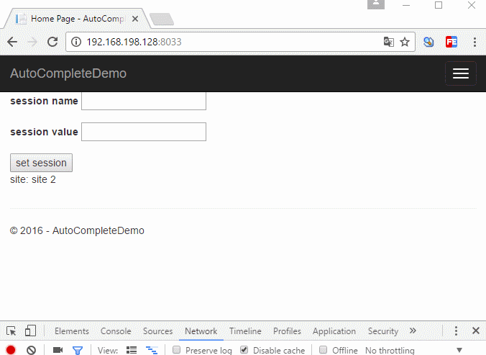Click the 'session name' label
The width and height of the screenshot is (486, 355).
44,101
